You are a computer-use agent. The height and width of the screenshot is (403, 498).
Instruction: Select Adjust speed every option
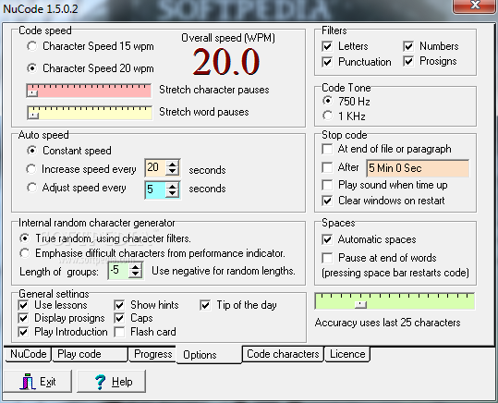click(x=31, y=188)
